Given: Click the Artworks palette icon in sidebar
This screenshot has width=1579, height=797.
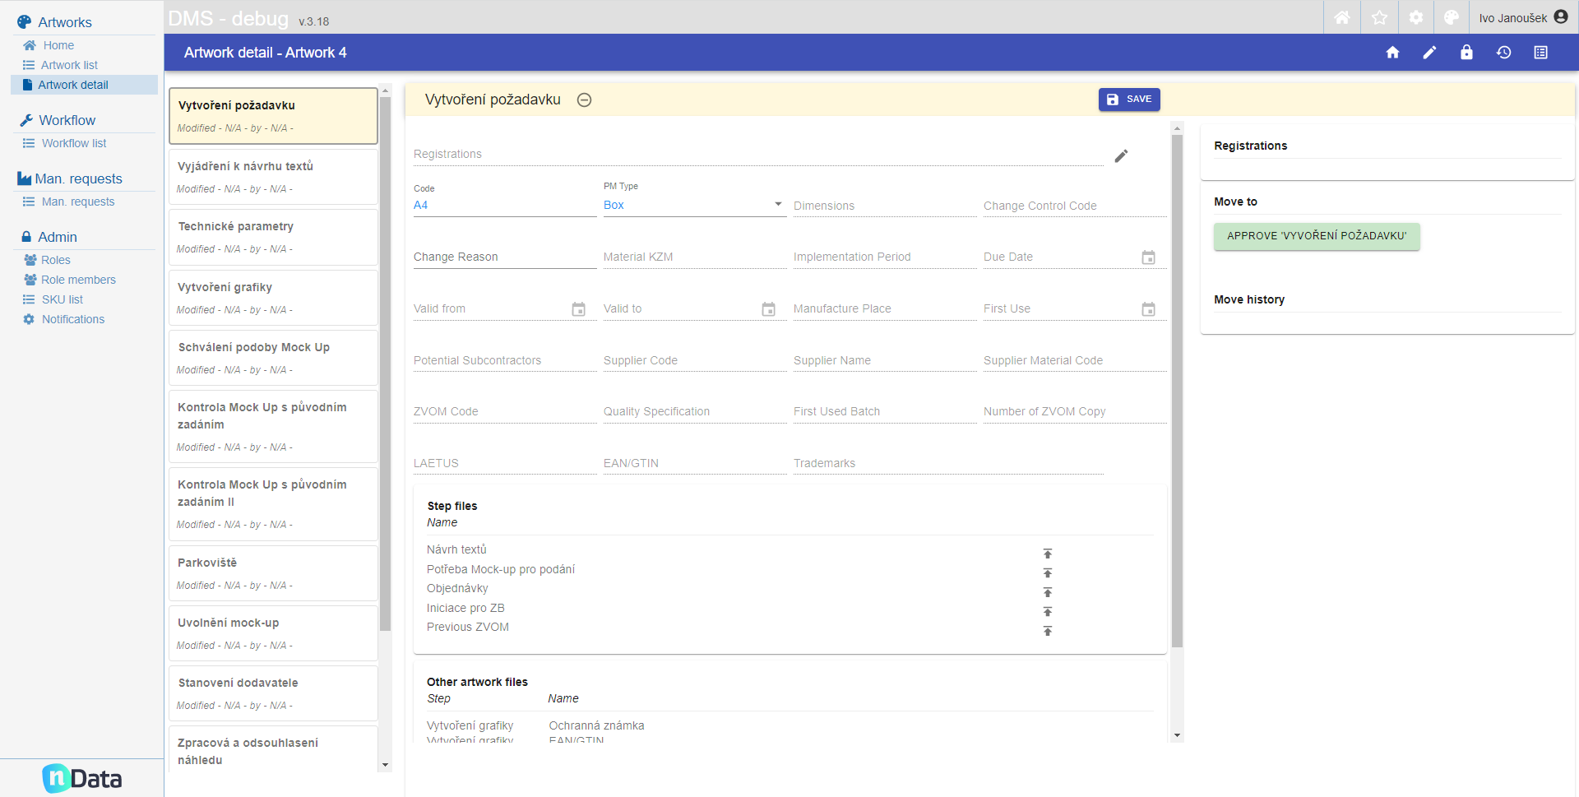Looking at the screenshot, I should (x=25, y=22).
